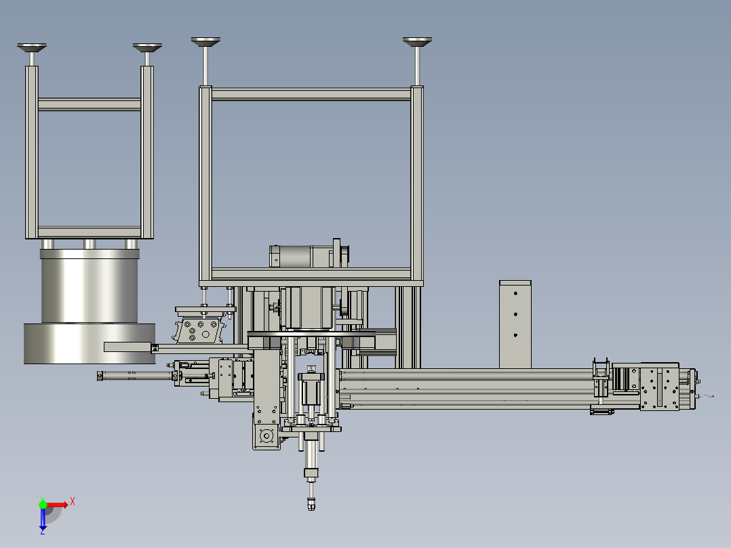
Task: Select the gearbox with circular flange
Action: click(266, 436)
